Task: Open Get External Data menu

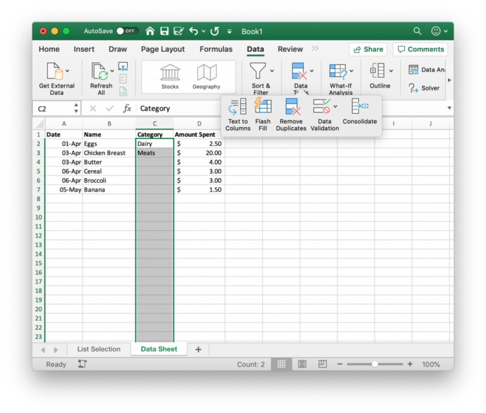Action: pyautogui.click(x=57, y=78)
